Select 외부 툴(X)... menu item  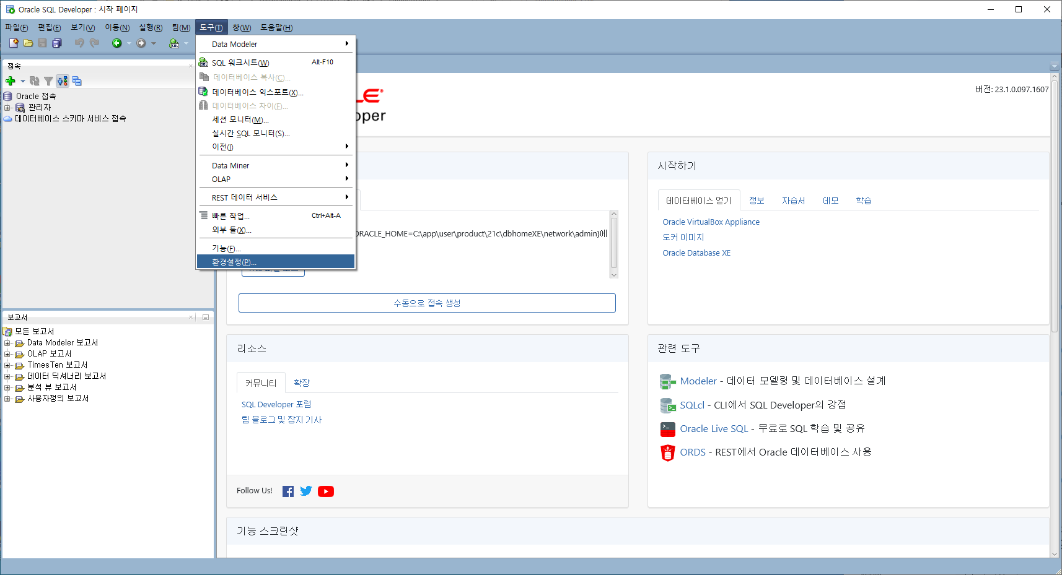(276, 230)
